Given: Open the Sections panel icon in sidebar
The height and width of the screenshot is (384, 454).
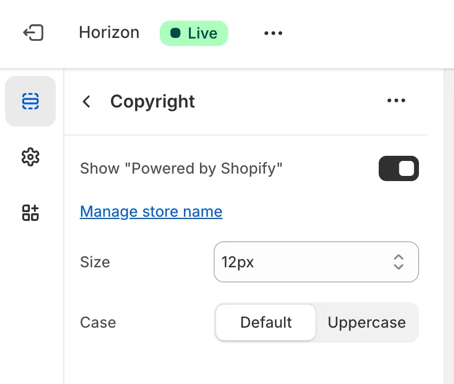Looking at the screenshot, I should pyautogui.click(x=30, y=101).
